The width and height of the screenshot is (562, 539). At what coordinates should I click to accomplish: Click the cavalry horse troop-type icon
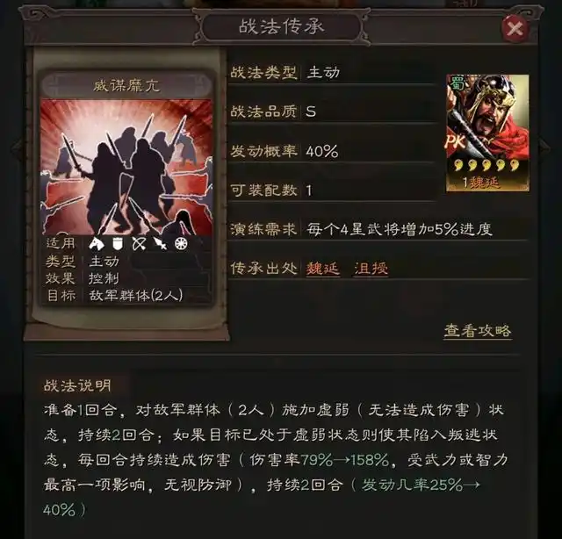[97, 244]
